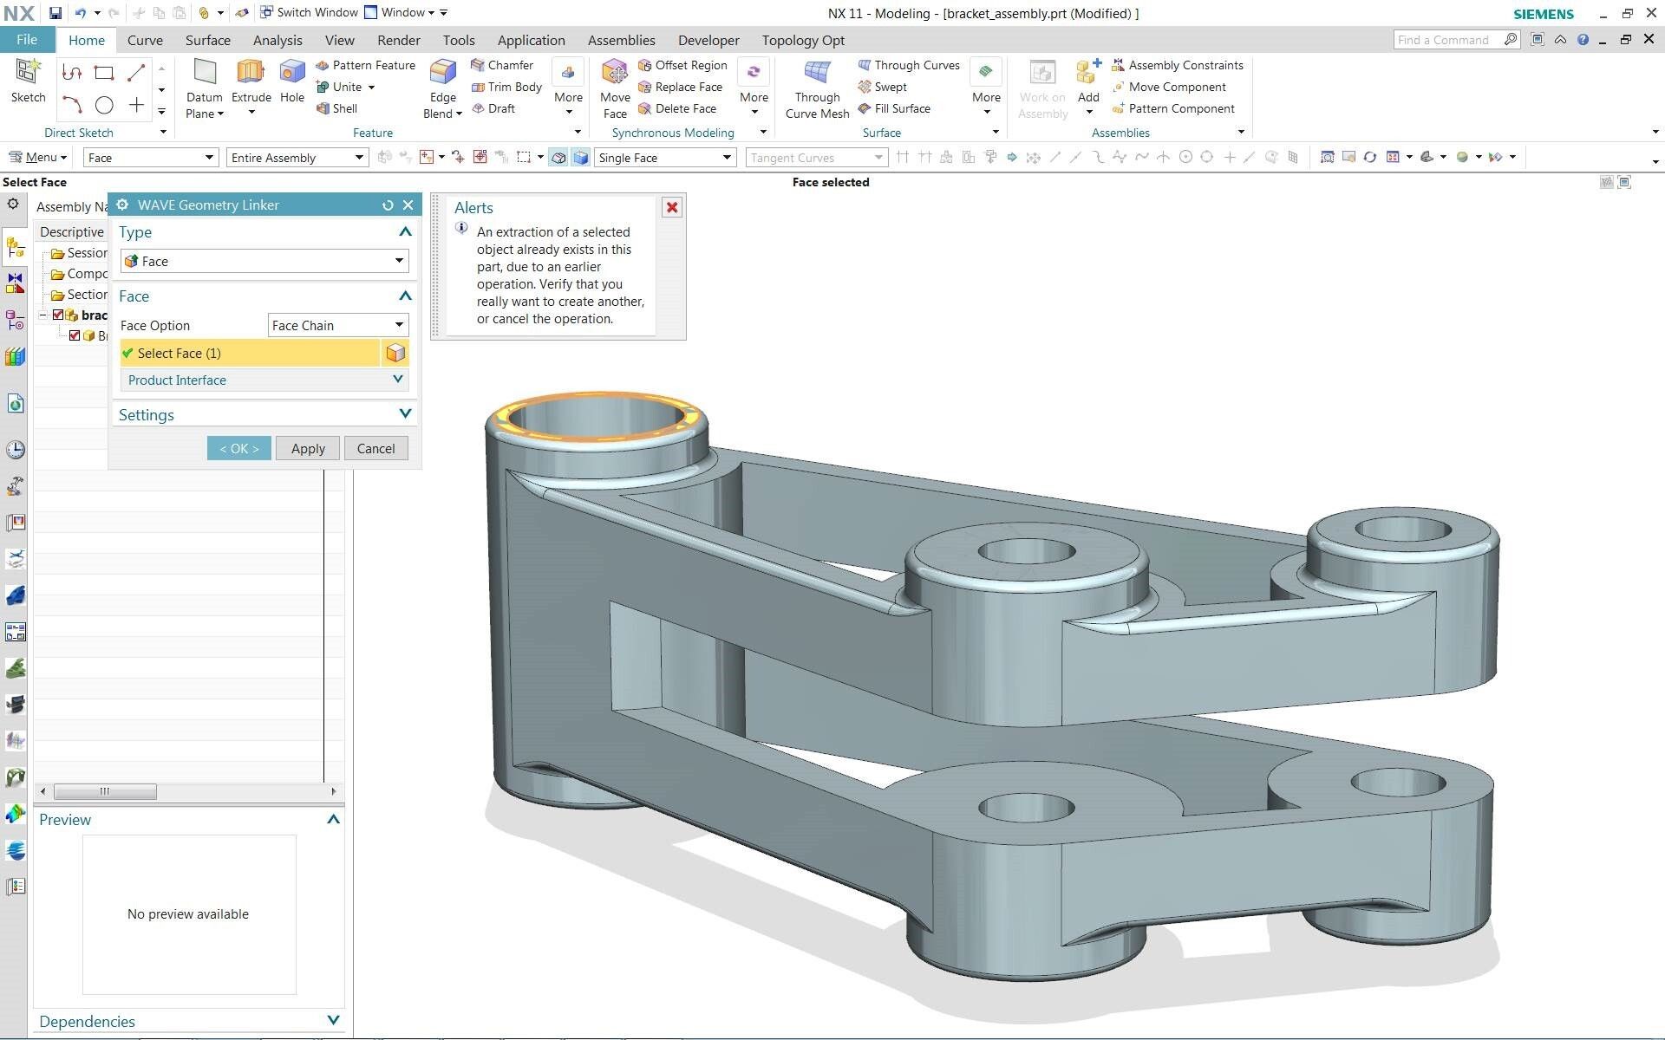The width and height of the screenshot is (1665, 1040).
Task: Cancel the WAVE Geometry Linker dialog
Action: coord(375,448)
